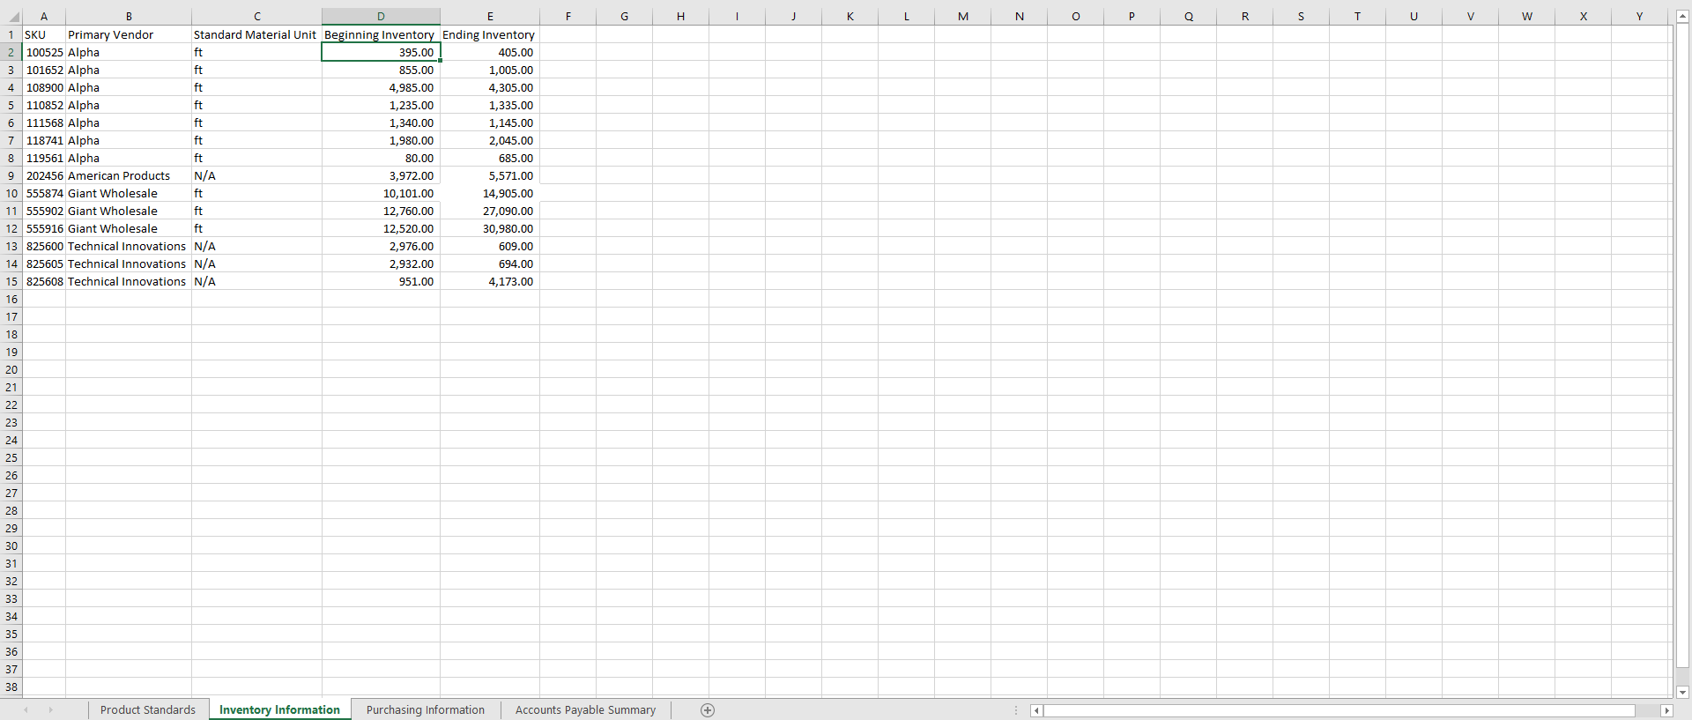
Task: Select the Standard Material Unit header cell
Action: point(256,34)
